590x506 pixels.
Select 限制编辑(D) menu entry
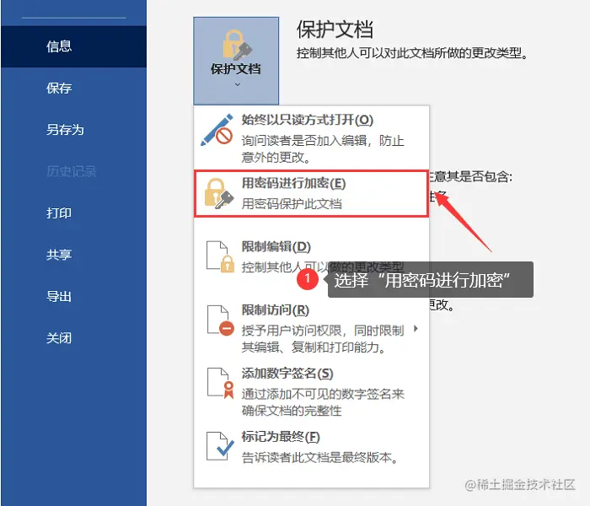(x=312, y=256)
